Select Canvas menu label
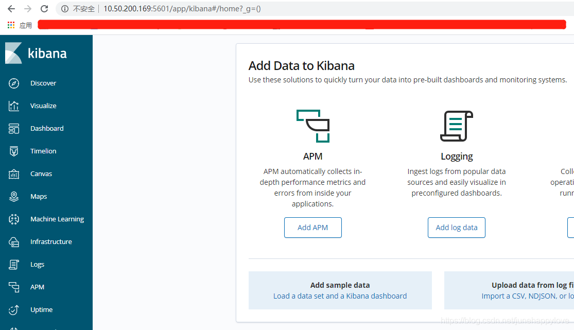 click(41, 174)
